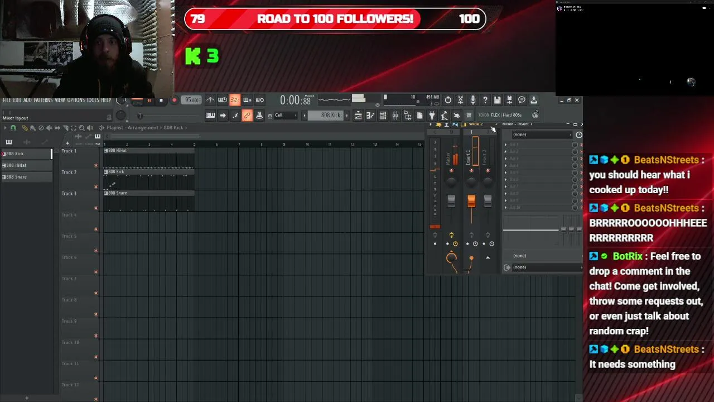Open the Mixer view icon
This screenshot has height=402, width=714.
395,116
